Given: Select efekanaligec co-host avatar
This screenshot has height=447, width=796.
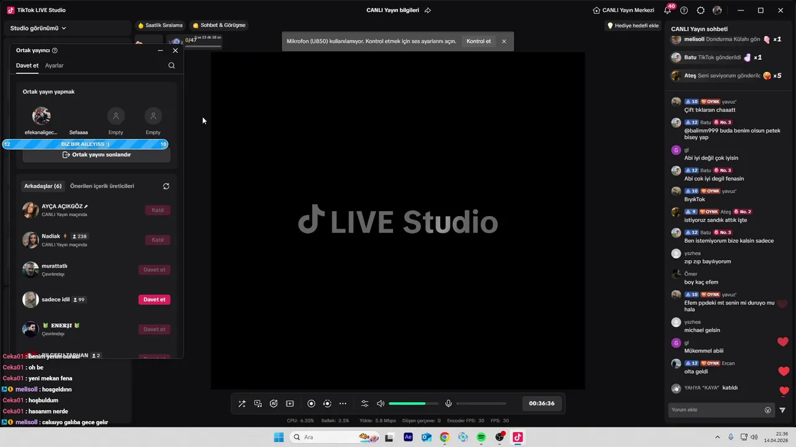Looking at the screenshot, I should tap(41, 115).
